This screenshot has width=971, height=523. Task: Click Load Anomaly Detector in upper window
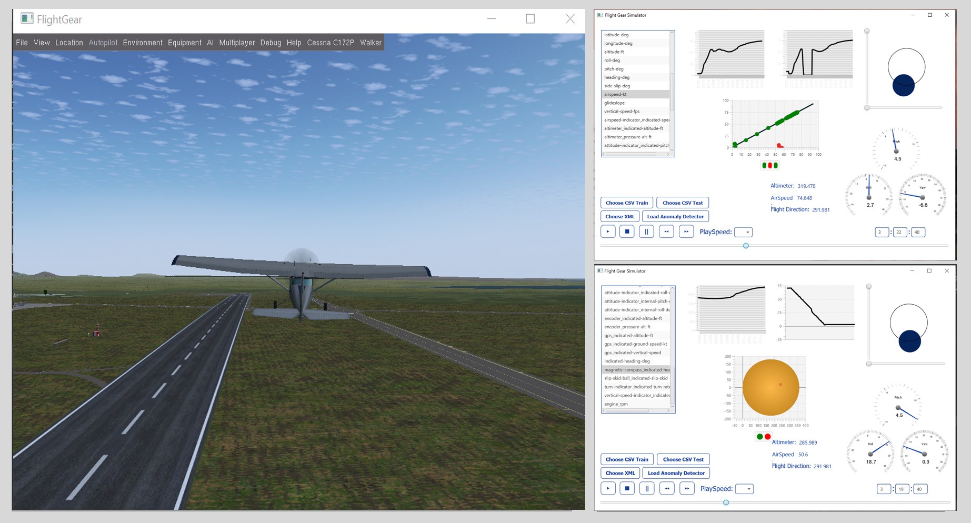[x=675, y=216]
